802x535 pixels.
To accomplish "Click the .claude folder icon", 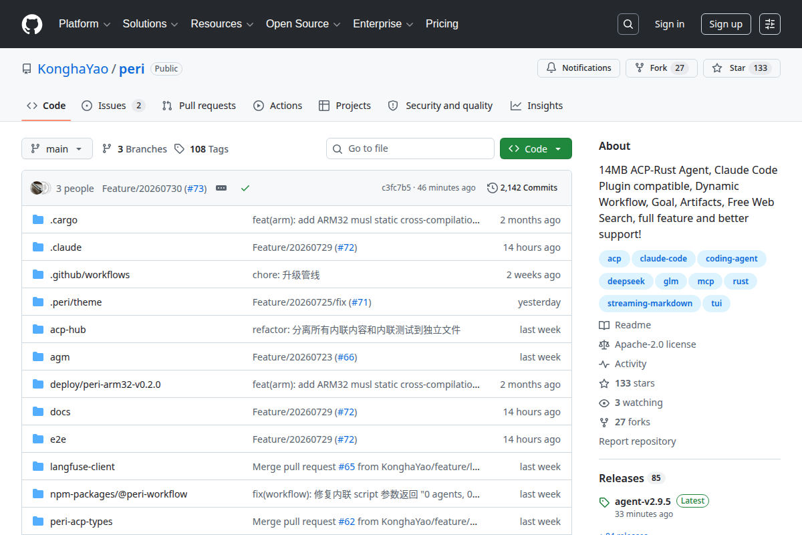I will (38, 247).
